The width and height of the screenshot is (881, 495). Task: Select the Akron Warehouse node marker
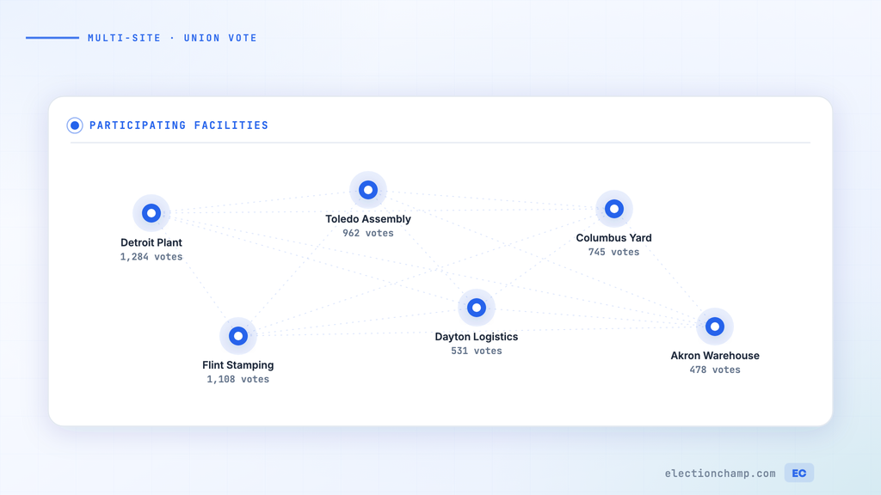(715, 327)
